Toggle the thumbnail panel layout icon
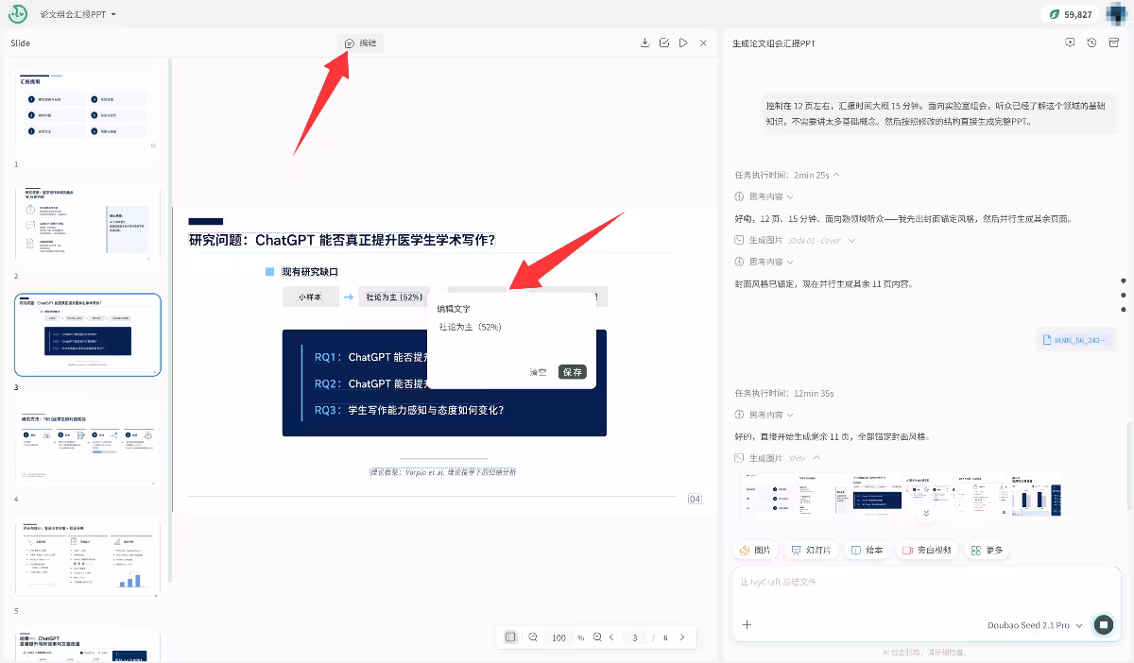Image resolution: width=1134 pixels, height=663 pixels. pyautogui.click(x=510, y=637)
